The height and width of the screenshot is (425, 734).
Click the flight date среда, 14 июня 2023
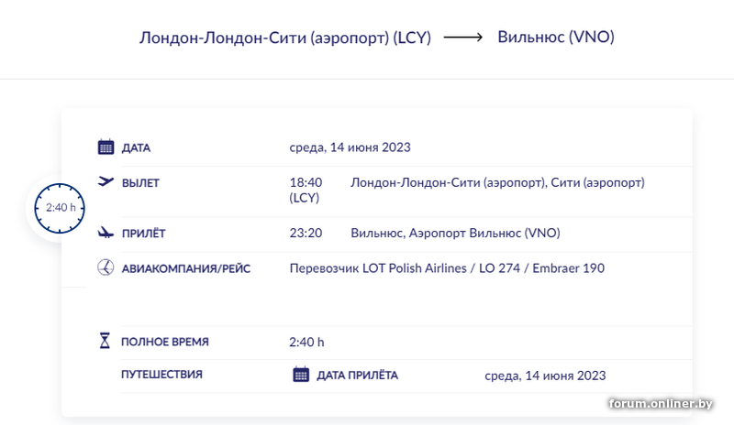click(x=350, y=147)
